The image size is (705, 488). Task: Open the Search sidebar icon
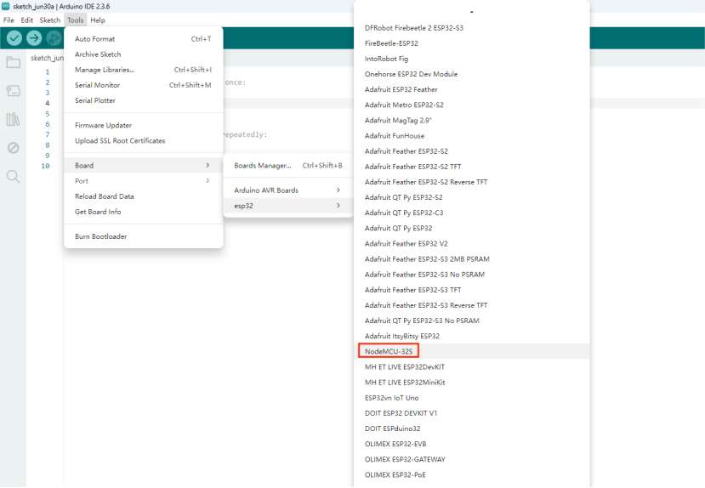click(13, 176)
